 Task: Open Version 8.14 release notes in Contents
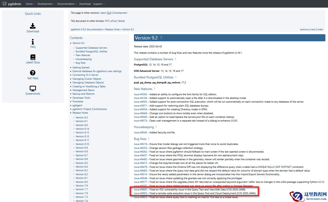point(82,129)
